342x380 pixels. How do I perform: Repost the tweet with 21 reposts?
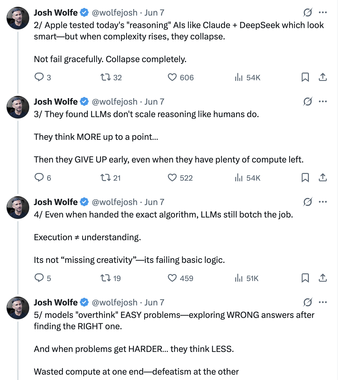[106, 178]
